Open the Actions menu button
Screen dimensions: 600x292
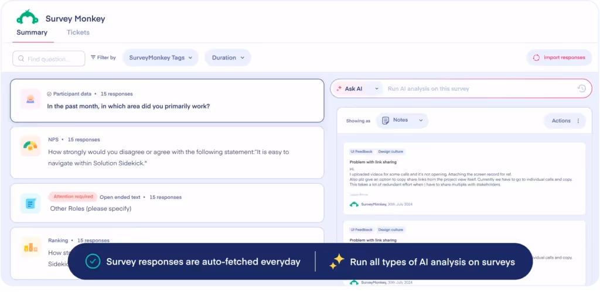pyautogui.click(x=565, y=121)
